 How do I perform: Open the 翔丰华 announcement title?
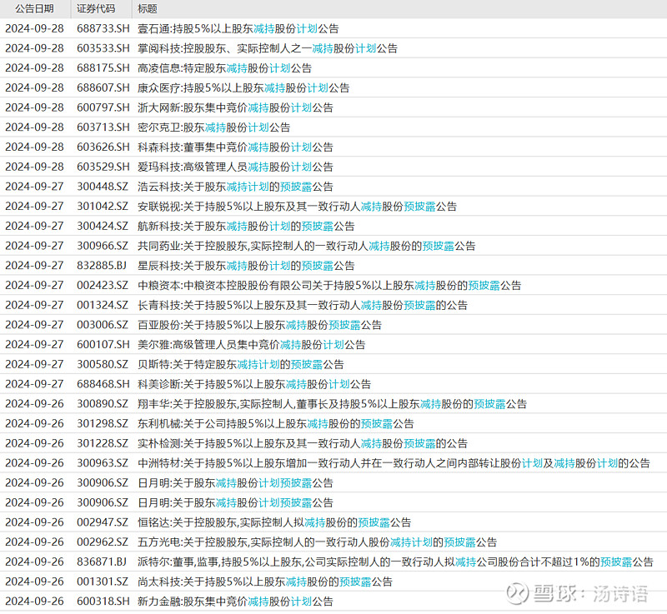(x=332, y=404)
